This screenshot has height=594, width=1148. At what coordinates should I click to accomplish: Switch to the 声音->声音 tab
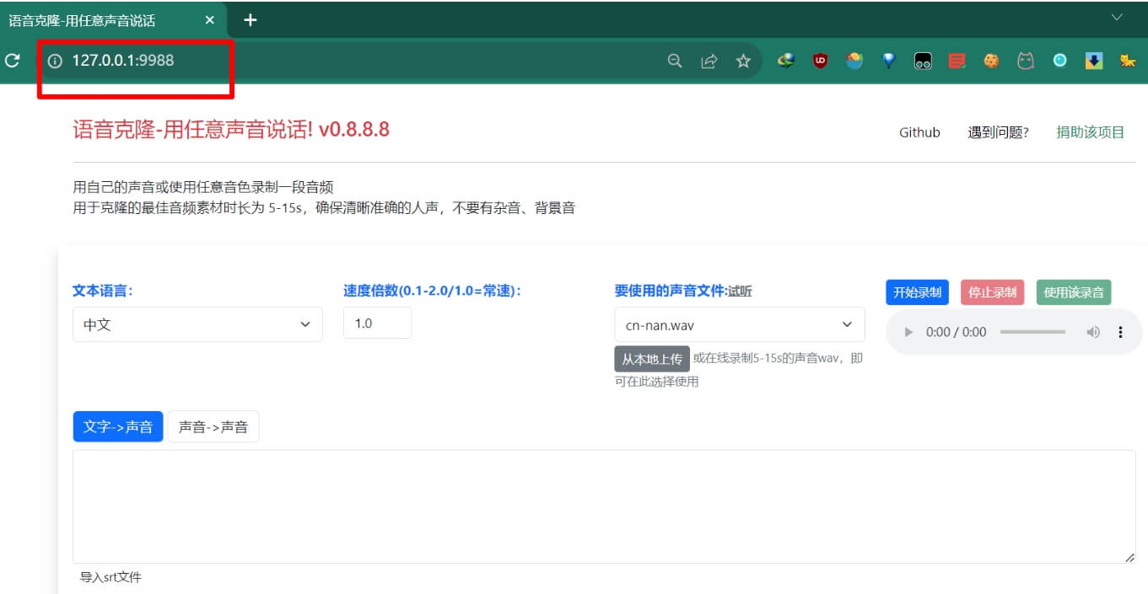coord(213,426)
